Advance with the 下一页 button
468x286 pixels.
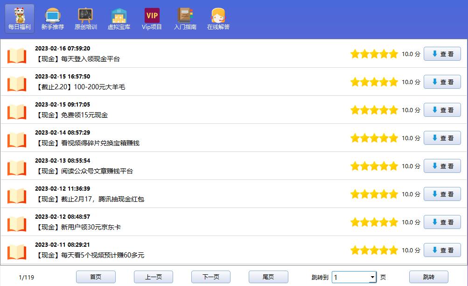(x=211, y=277)
